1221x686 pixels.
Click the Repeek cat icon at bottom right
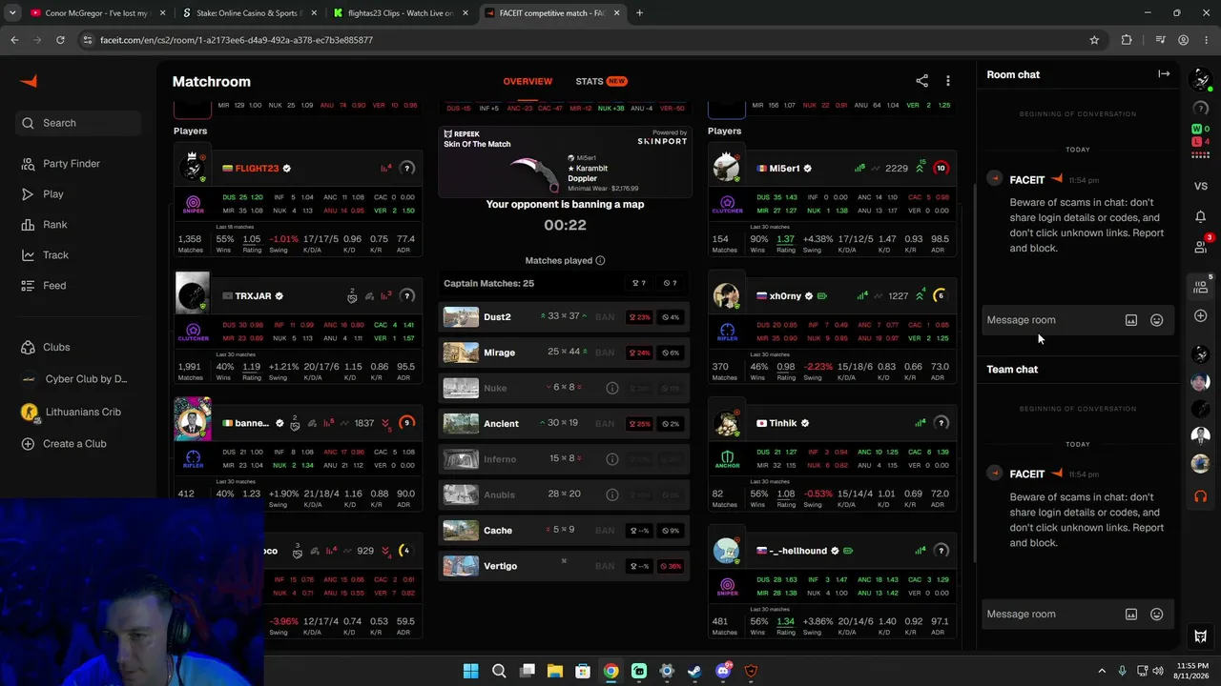click(1200, 636)
